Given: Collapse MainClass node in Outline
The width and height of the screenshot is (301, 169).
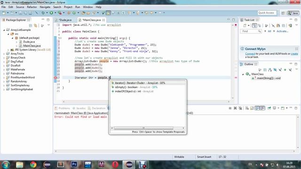Looking at the screenshot, I should [243, 74].
